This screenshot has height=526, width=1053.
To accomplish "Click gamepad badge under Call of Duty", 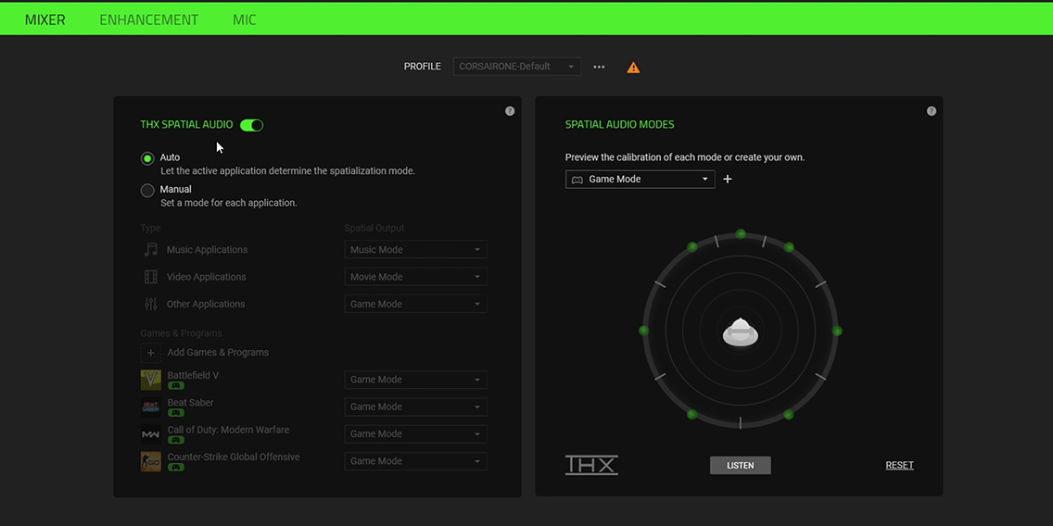I will click(x=176, y=440).
